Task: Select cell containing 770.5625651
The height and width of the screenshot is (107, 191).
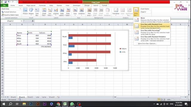Action: point(45,47)
